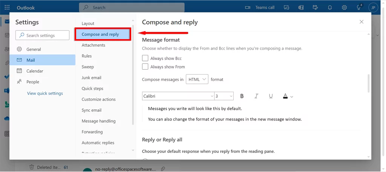Open Customize actions settings
The image size is (386, 172).
(x=98, y=99)
